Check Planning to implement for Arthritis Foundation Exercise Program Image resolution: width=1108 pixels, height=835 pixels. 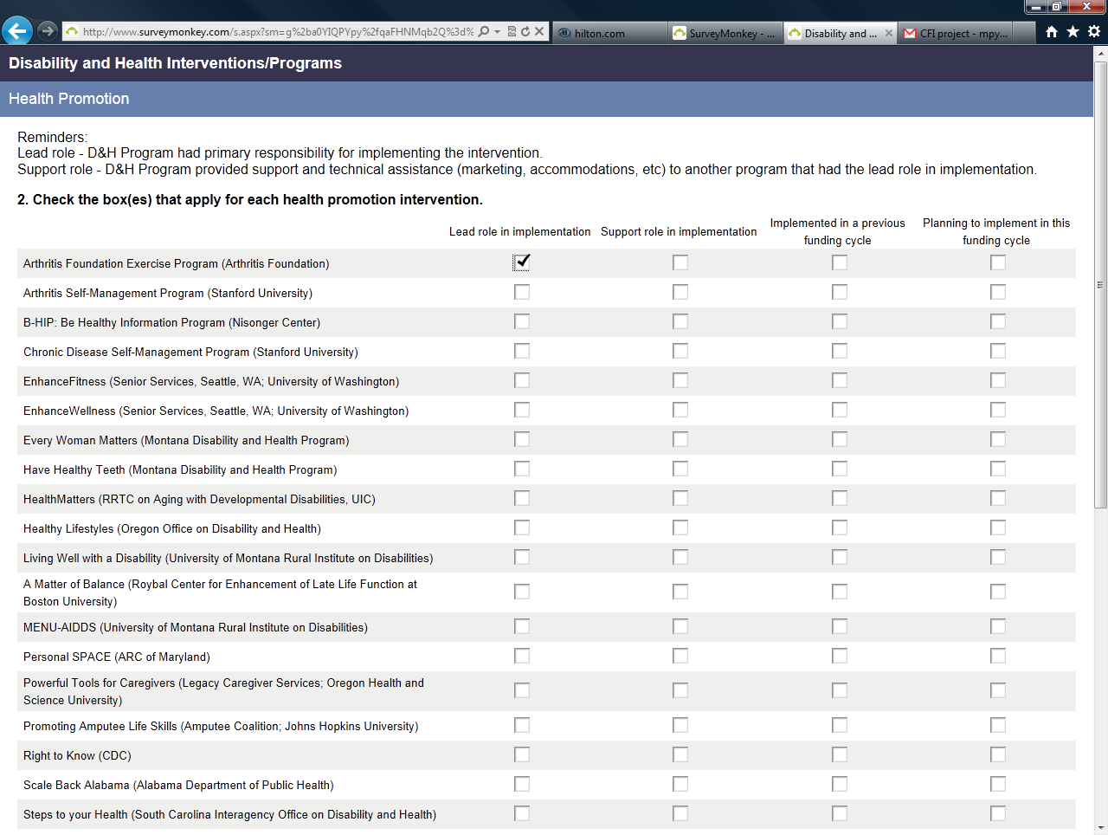pos(998,262)
